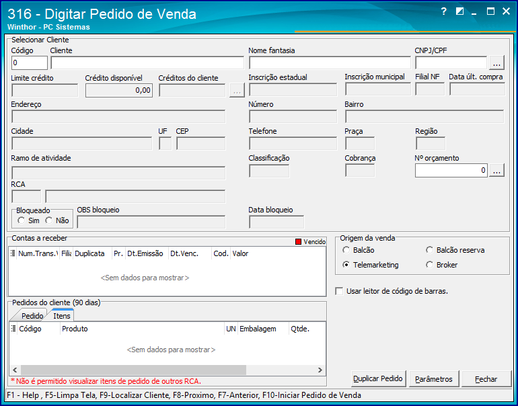Choose Balcão as sale origin
518x406 pixels.
346,250
